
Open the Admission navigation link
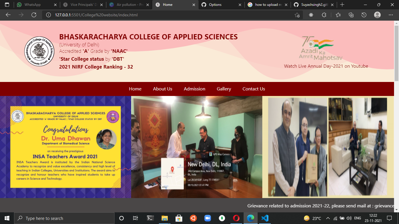point(195,89)
